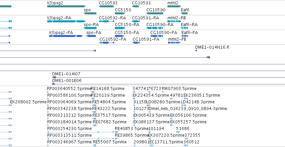Click the RE40853.5prime EST label
This screenshot has width=285, height=147.
click(132, 129)
